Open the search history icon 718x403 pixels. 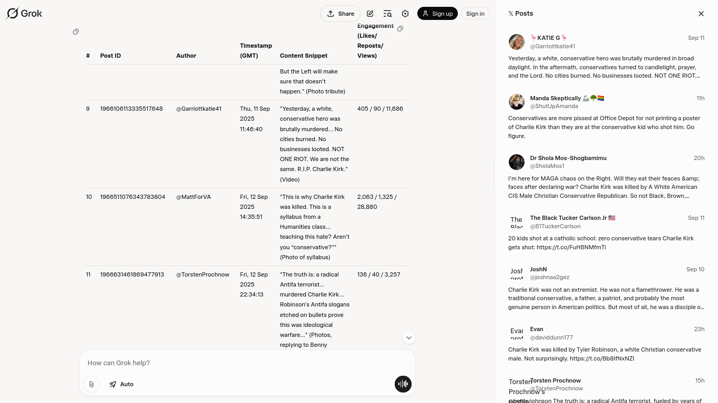tap(387, 14)
